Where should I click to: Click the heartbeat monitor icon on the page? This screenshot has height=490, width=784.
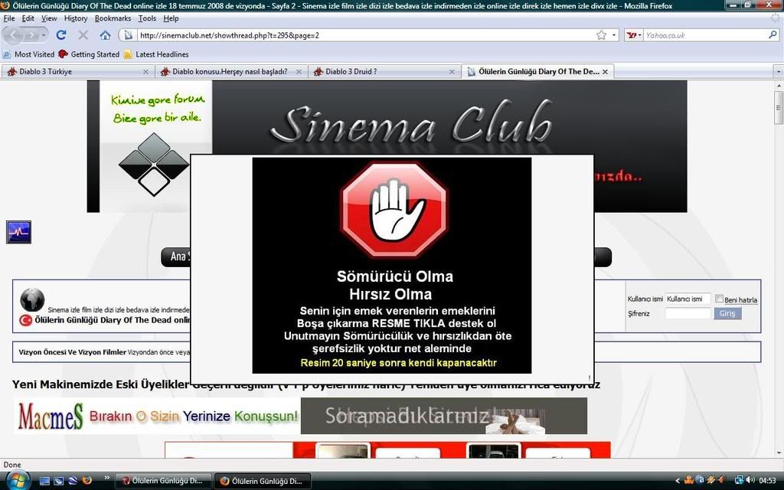click(x=18, y=232)
